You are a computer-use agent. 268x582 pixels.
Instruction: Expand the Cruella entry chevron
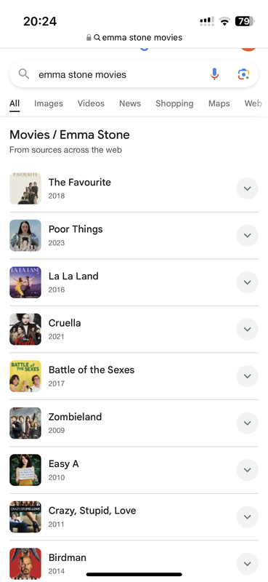coord(247,330)
